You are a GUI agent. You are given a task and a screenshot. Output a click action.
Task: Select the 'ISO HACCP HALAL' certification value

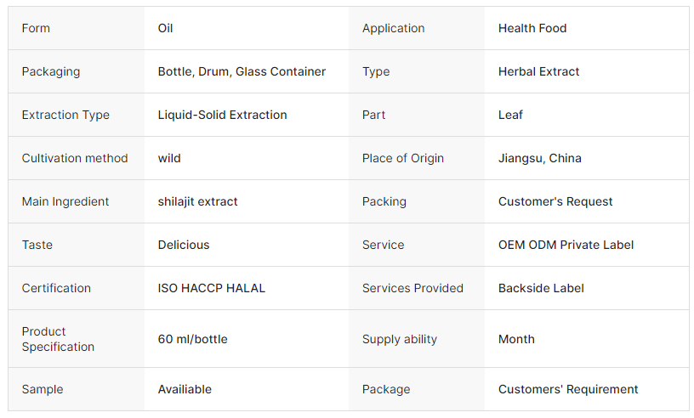[212, 288]
